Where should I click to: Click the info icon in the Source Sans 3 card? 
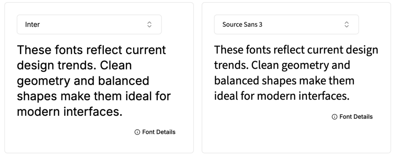[x=334, y=117]
